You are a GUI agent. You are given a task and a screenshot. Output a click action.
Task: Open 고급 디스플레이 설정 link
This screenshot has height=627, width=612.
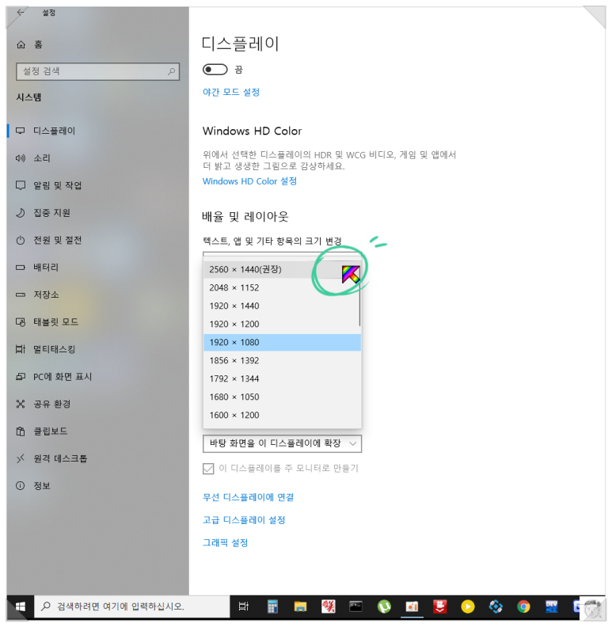pyautogui.click(x=244, y=520)
